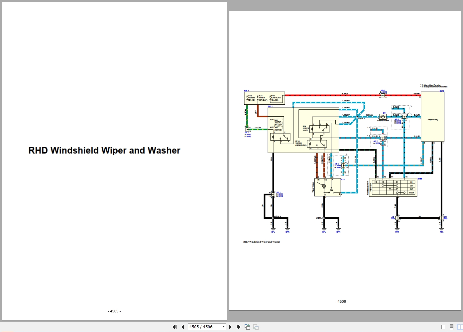The width and height of the screenshot is (463, 332).
Task: Go back to the previous view
Action: [247, 327]
